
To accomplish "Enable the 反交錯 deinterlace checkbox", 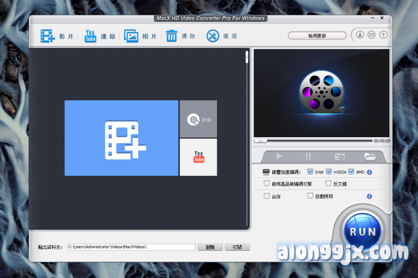I will click(328, 184).
